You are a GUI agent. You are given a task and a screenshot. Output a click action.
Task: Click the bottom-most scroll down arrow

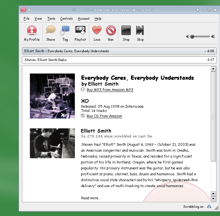[213, 199]
